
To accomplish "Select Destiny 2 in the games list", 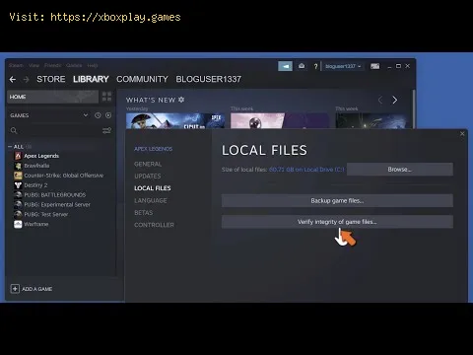I will tap(35, 185).
